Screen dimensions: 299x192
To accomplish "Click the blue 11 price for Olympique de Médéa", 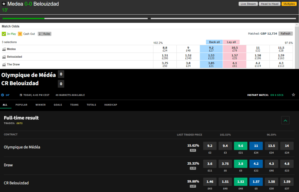I will click(256, 146).
